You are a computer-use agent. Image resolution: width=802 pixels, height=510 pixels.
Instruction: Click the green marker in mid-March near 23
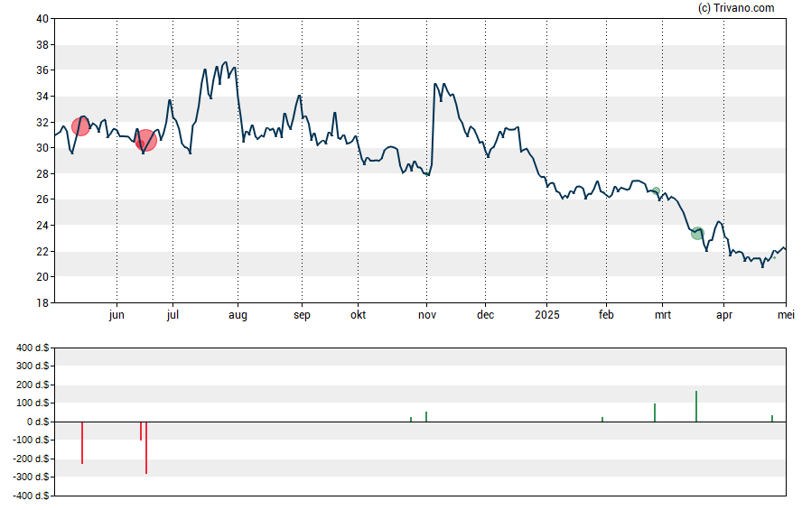(697, 234)
